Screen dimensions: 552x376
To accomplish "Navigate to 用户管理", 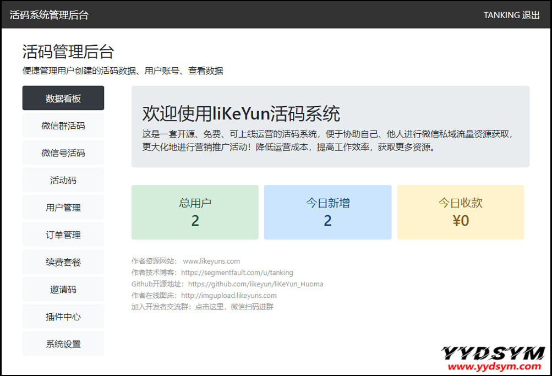I will [x=63, y=208].
